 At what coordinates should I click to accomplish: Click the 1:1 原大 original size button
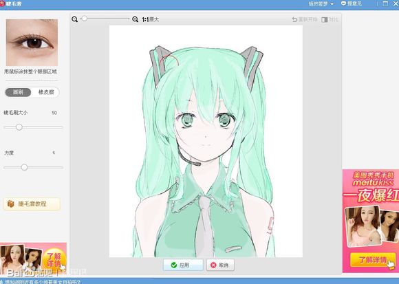click(x=151, y=19)
